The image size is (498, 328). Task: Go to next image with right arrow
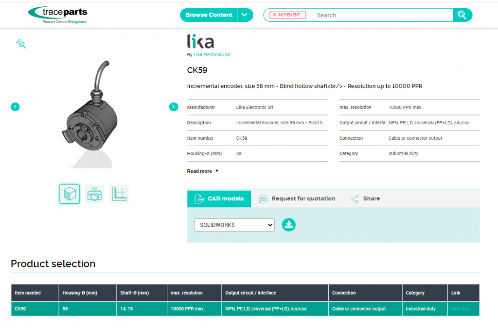click(174, 107)
